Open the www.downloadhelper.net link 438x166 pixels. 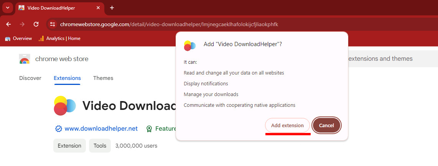point(101,129)
